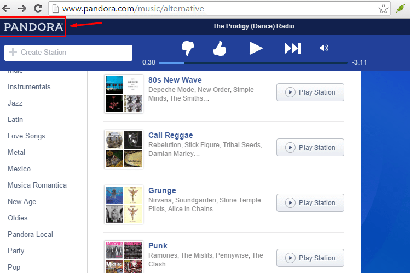Click the browser forward arrow
The image size is (410, 273).
[x=22, y=8]
